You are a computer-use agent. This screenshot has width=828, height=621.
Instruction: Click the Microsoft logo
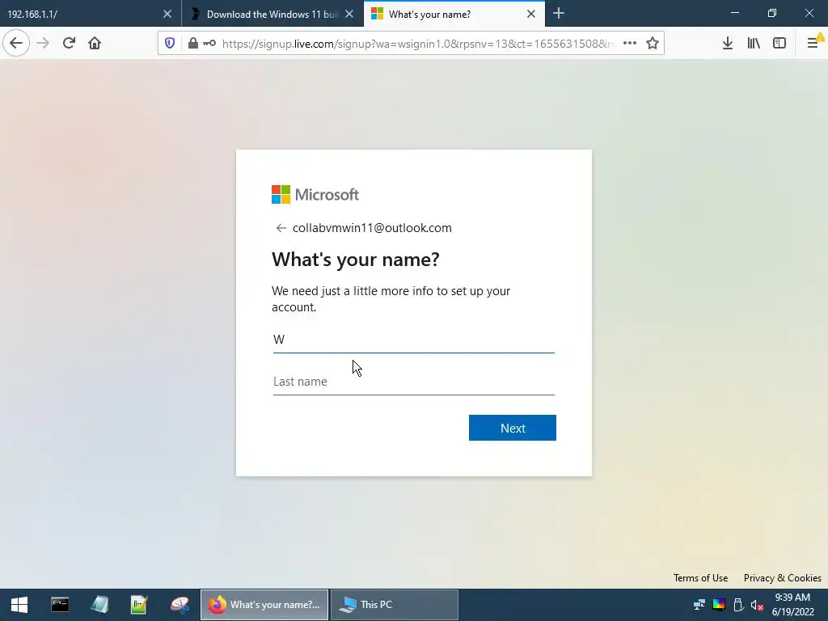click(315, 194)
